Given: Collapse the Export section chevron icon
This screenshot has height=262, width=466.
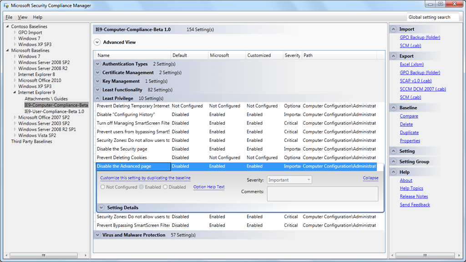Looking at the screenshot, I should click(394, 56).
